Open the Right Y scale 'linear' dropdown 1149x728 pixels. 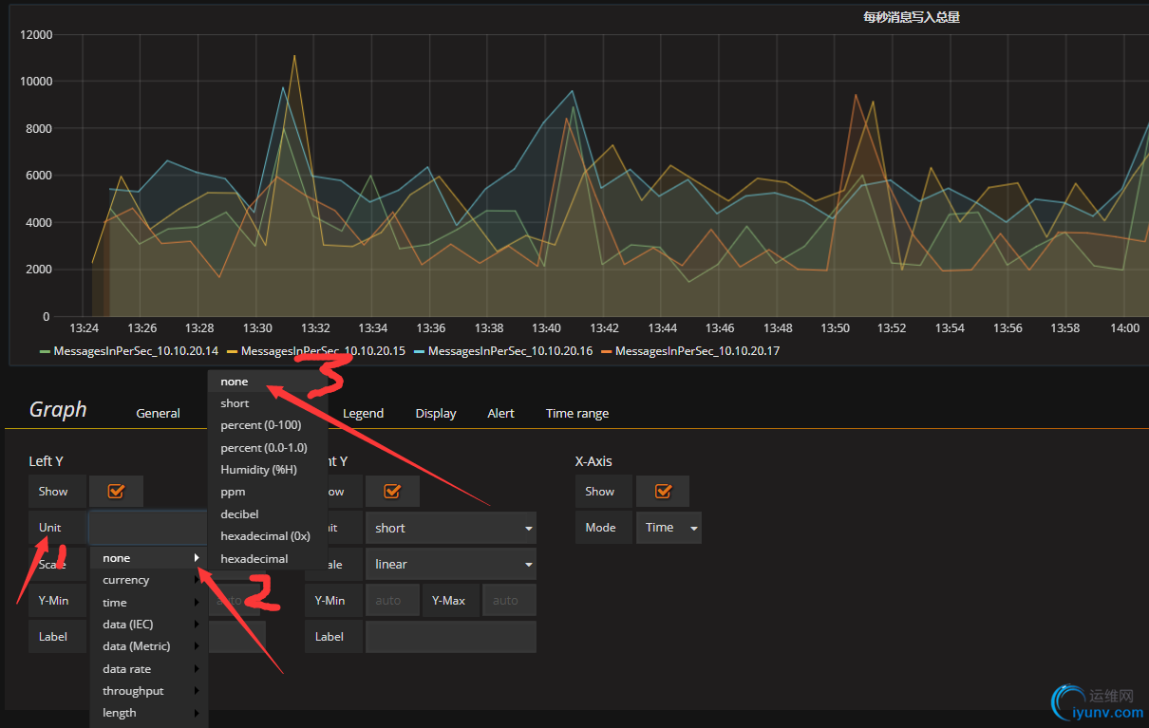[450, 565]
